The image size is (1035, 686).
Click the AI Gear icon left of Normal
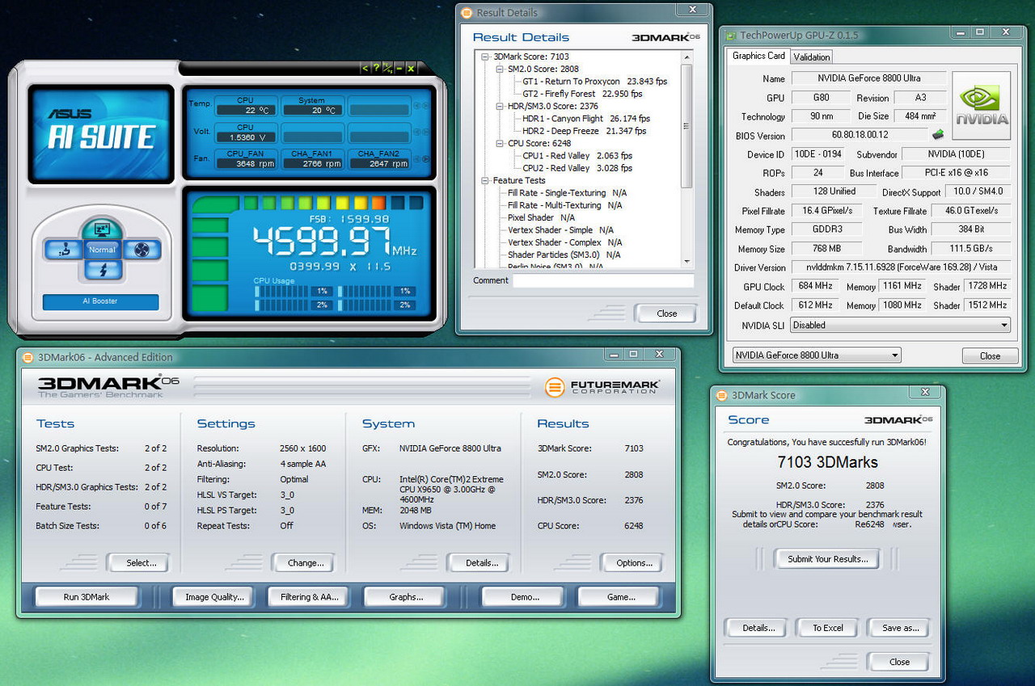[x=64, y=250]
